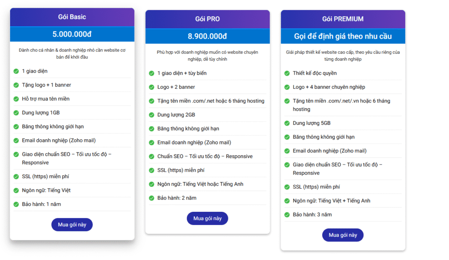Tap the checkmark by "Dung lượng 5GB"
Screen dimensions: 449x260
(x=287, y=123)
